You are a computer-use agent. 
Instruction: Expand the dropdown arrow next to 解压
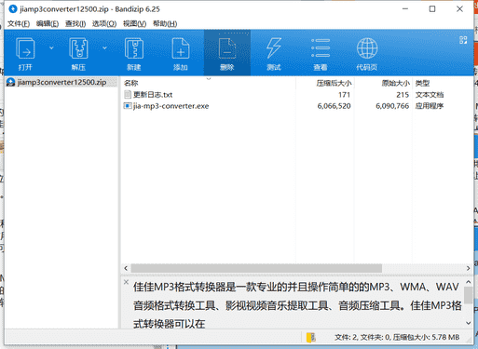click(104, 48)
